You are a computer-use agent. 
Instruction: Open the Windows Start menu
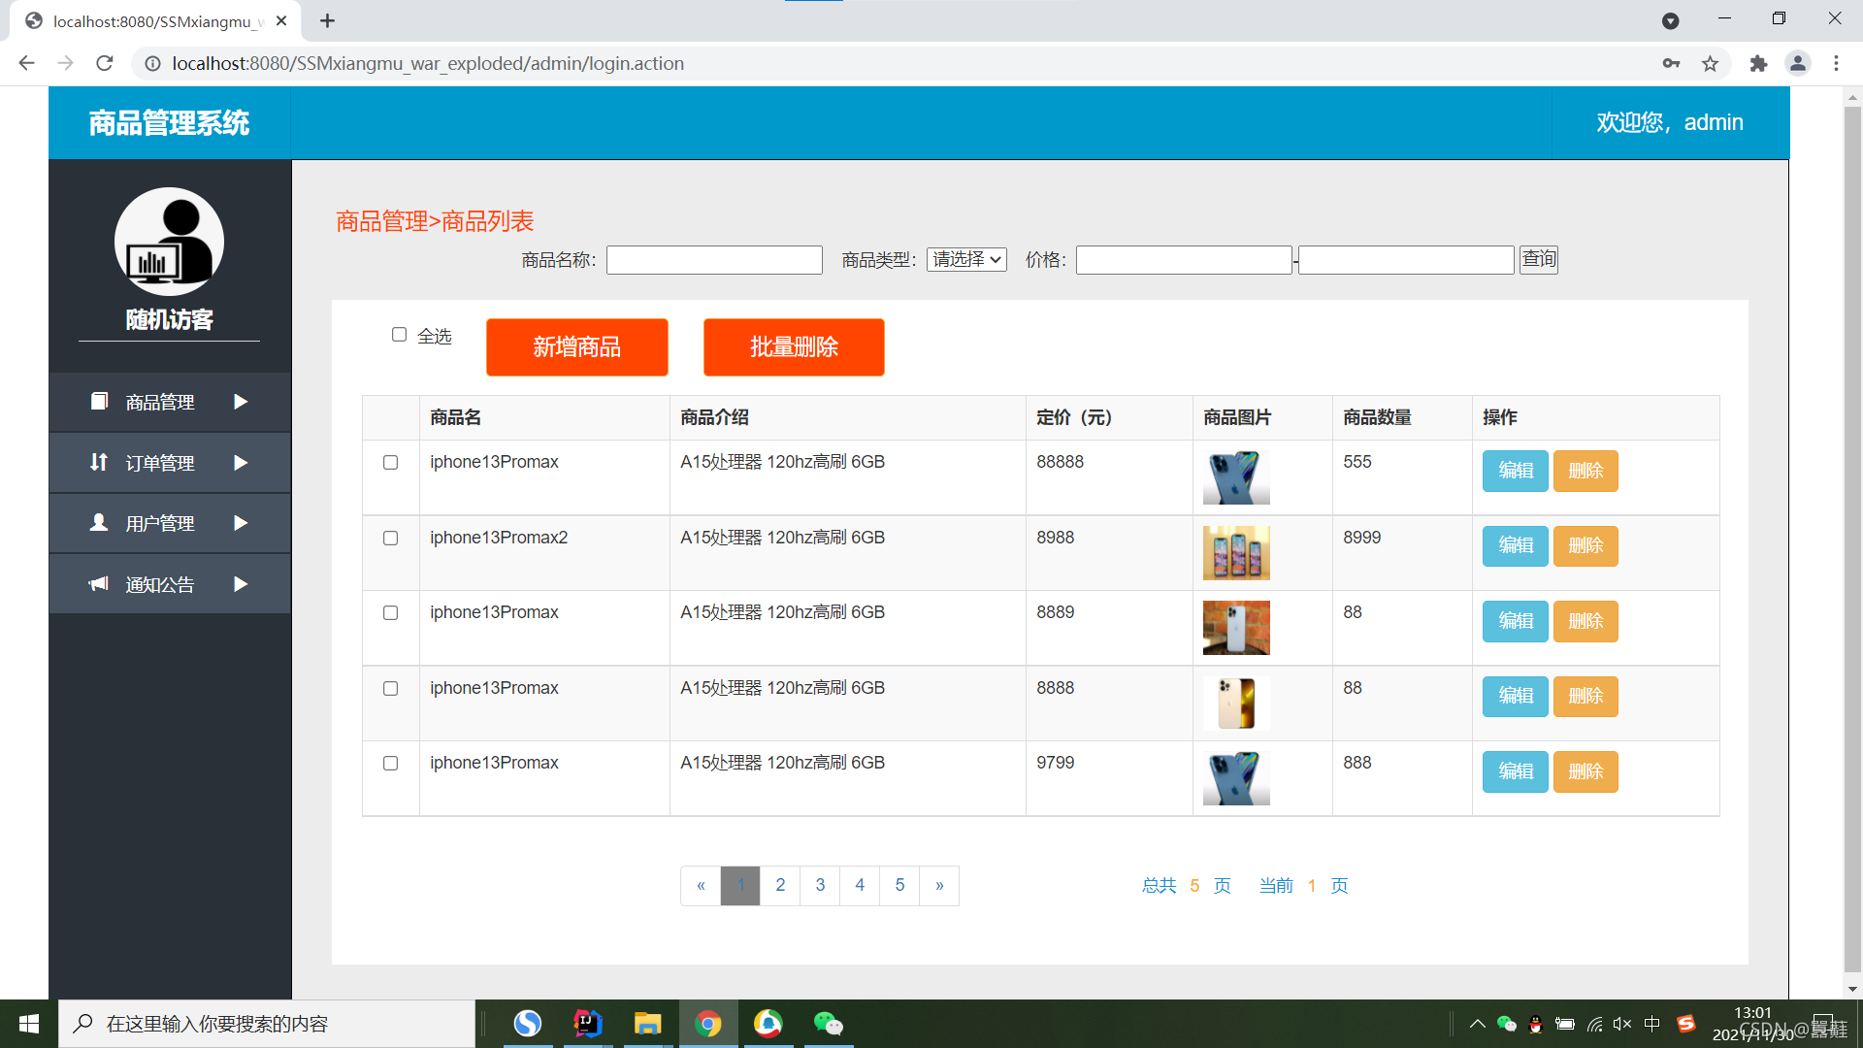coord(29,1024)
